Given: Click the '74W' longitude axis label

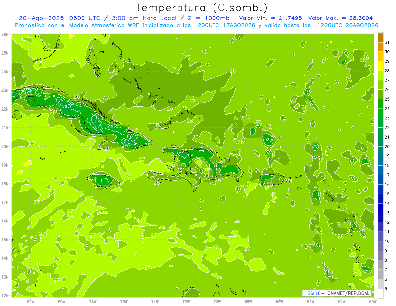Looking at the screenshot, I should coord(155,301).
